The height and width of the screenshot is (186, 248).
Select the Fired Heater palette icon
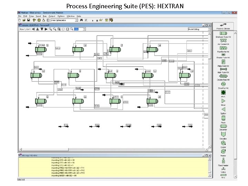tap(223, 161)
